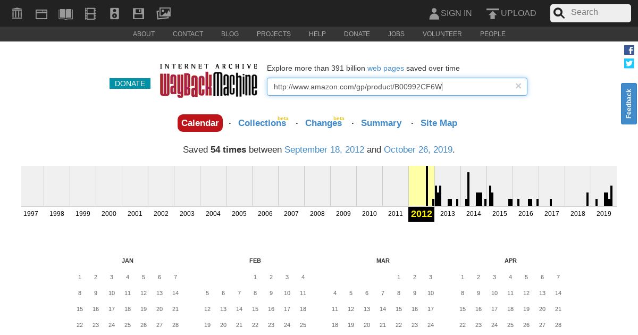638x335 pixels.
Task: Open the Images icon
Action: [x=164, y=14]
